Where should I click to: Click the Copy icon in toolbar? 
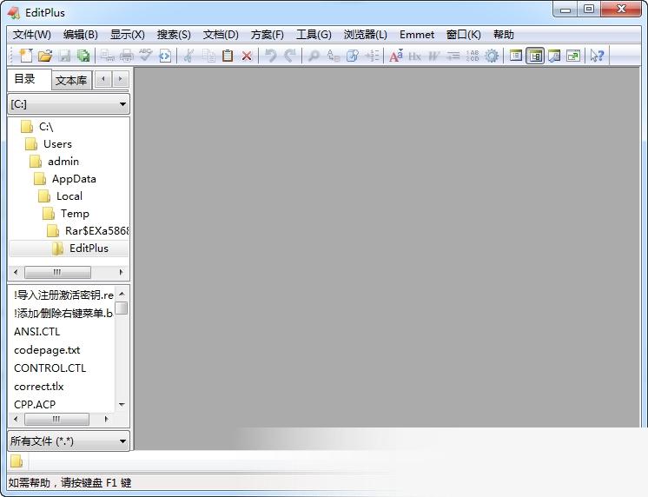(208, 56)
